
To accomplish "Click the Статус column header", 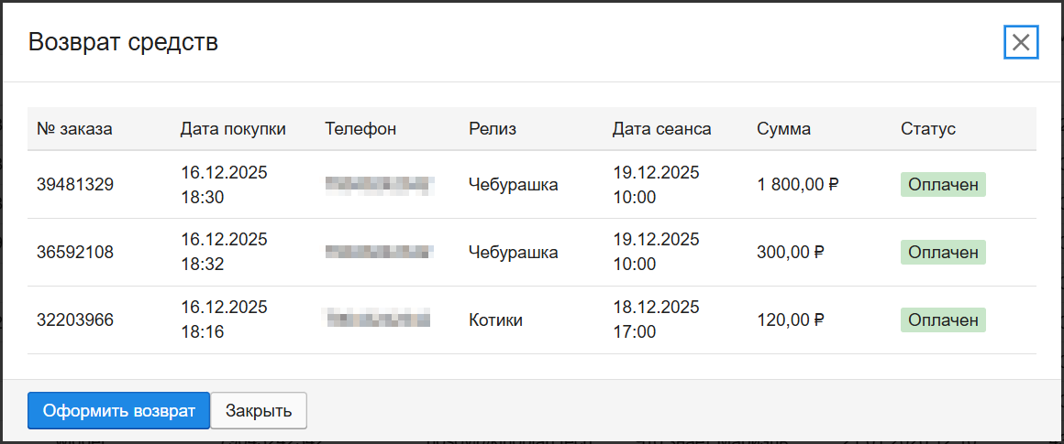I will click(x=928, y=129).
